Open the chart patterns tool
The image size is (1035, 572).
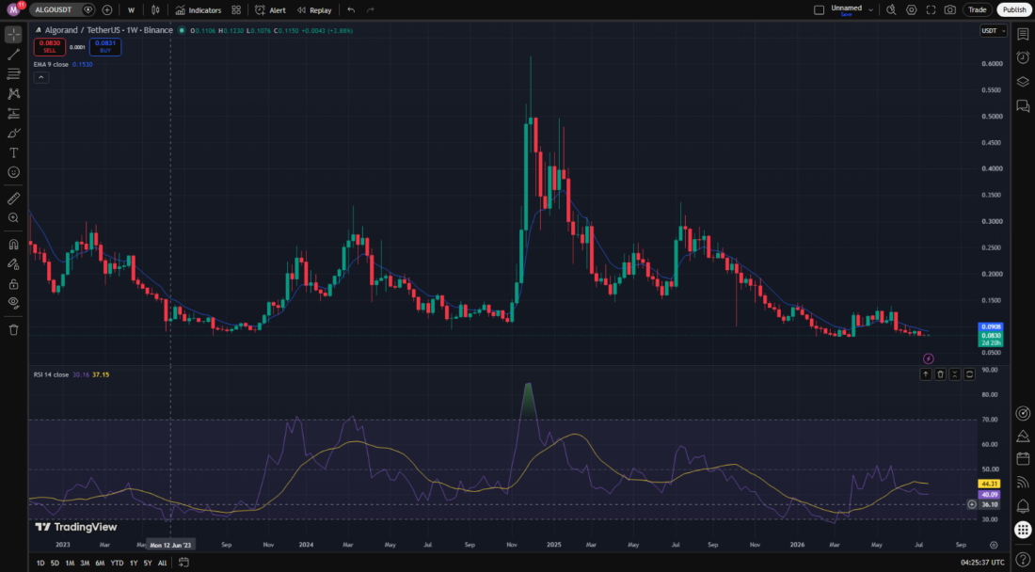click(x=14, y=94)
